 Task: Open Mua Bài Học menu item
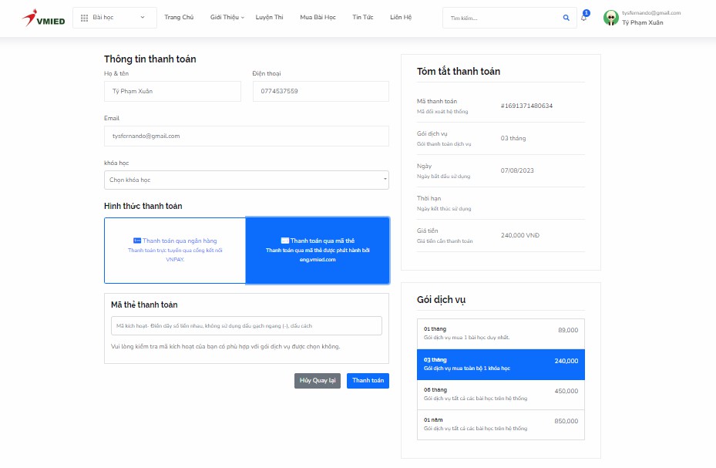pyautogui.click(x=318, y=18)
